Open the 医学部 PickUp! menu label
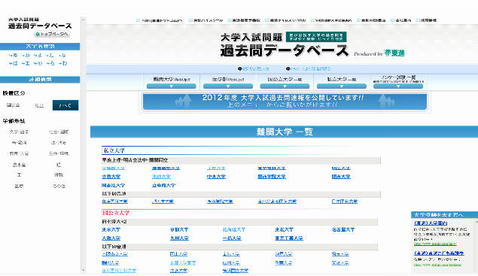The height and width of the screenshot is (276, 478). [228, 79]
